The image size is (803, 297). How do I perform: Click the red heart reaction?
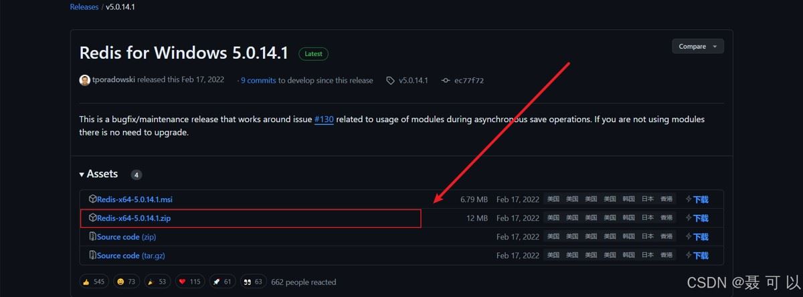pyautogui.click(x=189, y=282)
